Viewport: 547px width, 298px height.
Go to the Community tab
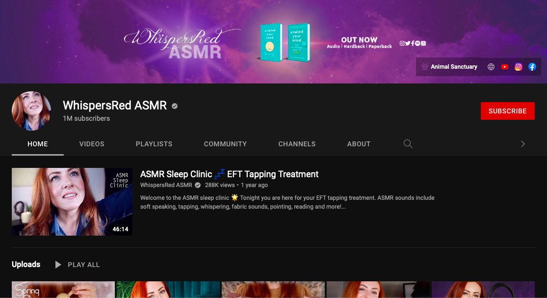pyautogui.click(x=225, y=144)
